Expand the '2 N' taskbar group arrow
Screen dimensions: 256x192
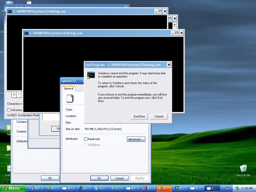tap(42, 188)
